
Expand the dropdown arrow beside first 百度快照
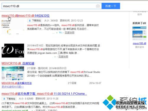(x=57, y=33)
